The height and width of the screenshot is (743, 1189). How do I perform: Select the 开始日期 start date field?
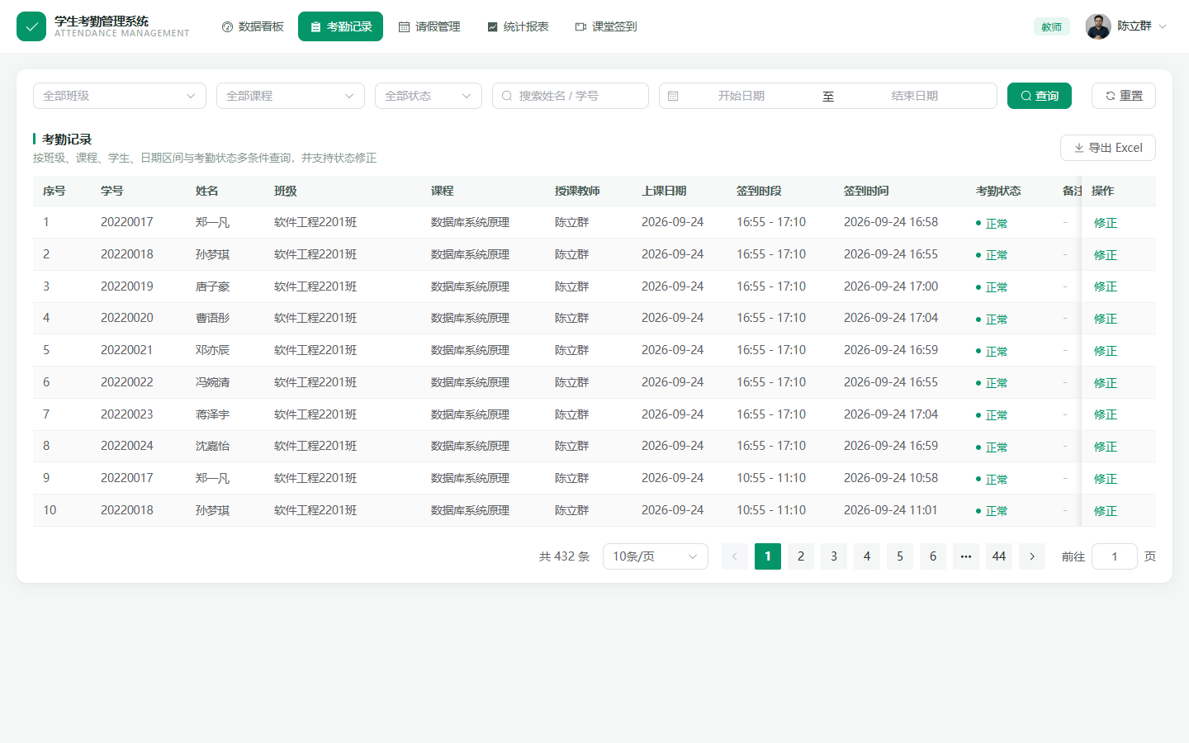[741, 96]
